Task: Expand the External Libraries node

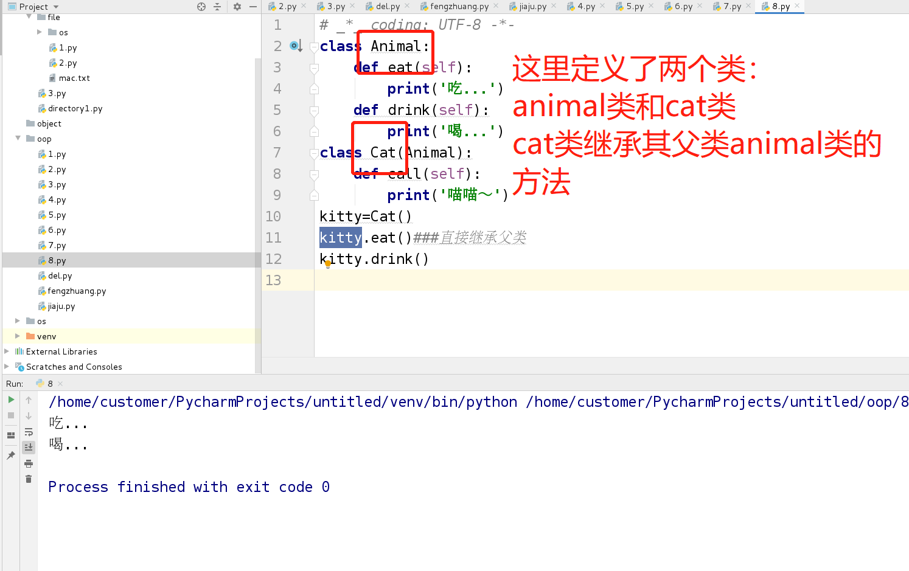Action: 7,351
